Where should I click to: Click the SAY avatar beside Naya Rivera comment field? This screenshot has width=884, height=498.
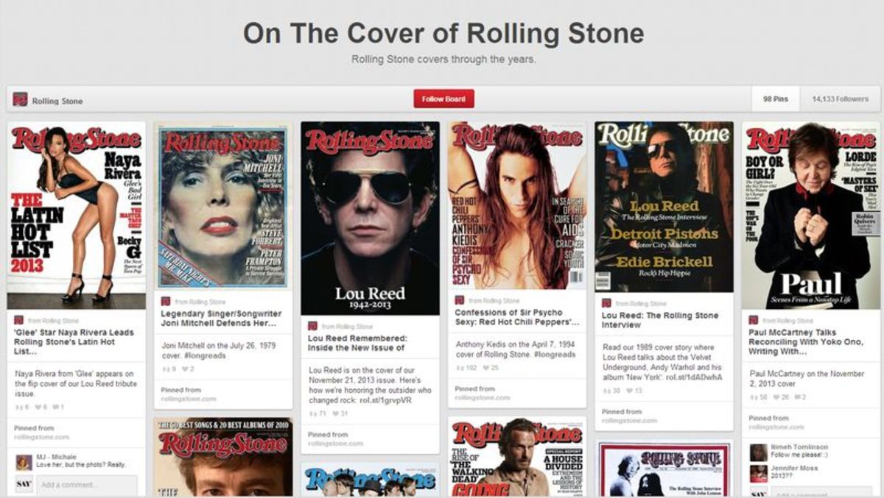click(24, 485)
